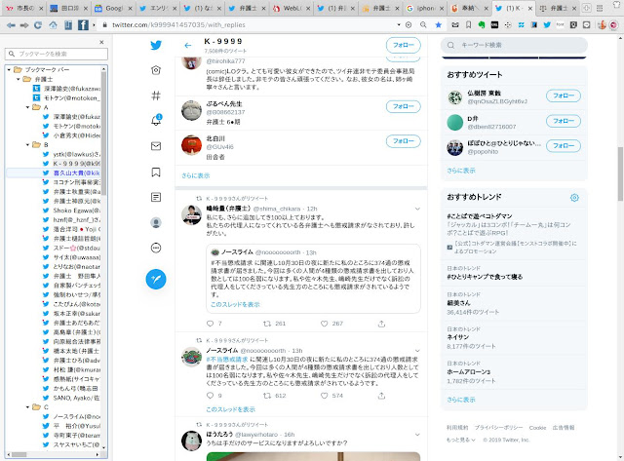Screen dimensions: 624x461
Task: Reply to Shimazaki retweet with 7 replies
Action: click(211, 324)
